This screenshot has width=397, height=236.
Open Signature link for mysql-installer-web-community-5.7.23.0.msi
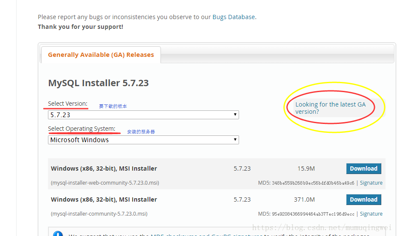(371, 183)
